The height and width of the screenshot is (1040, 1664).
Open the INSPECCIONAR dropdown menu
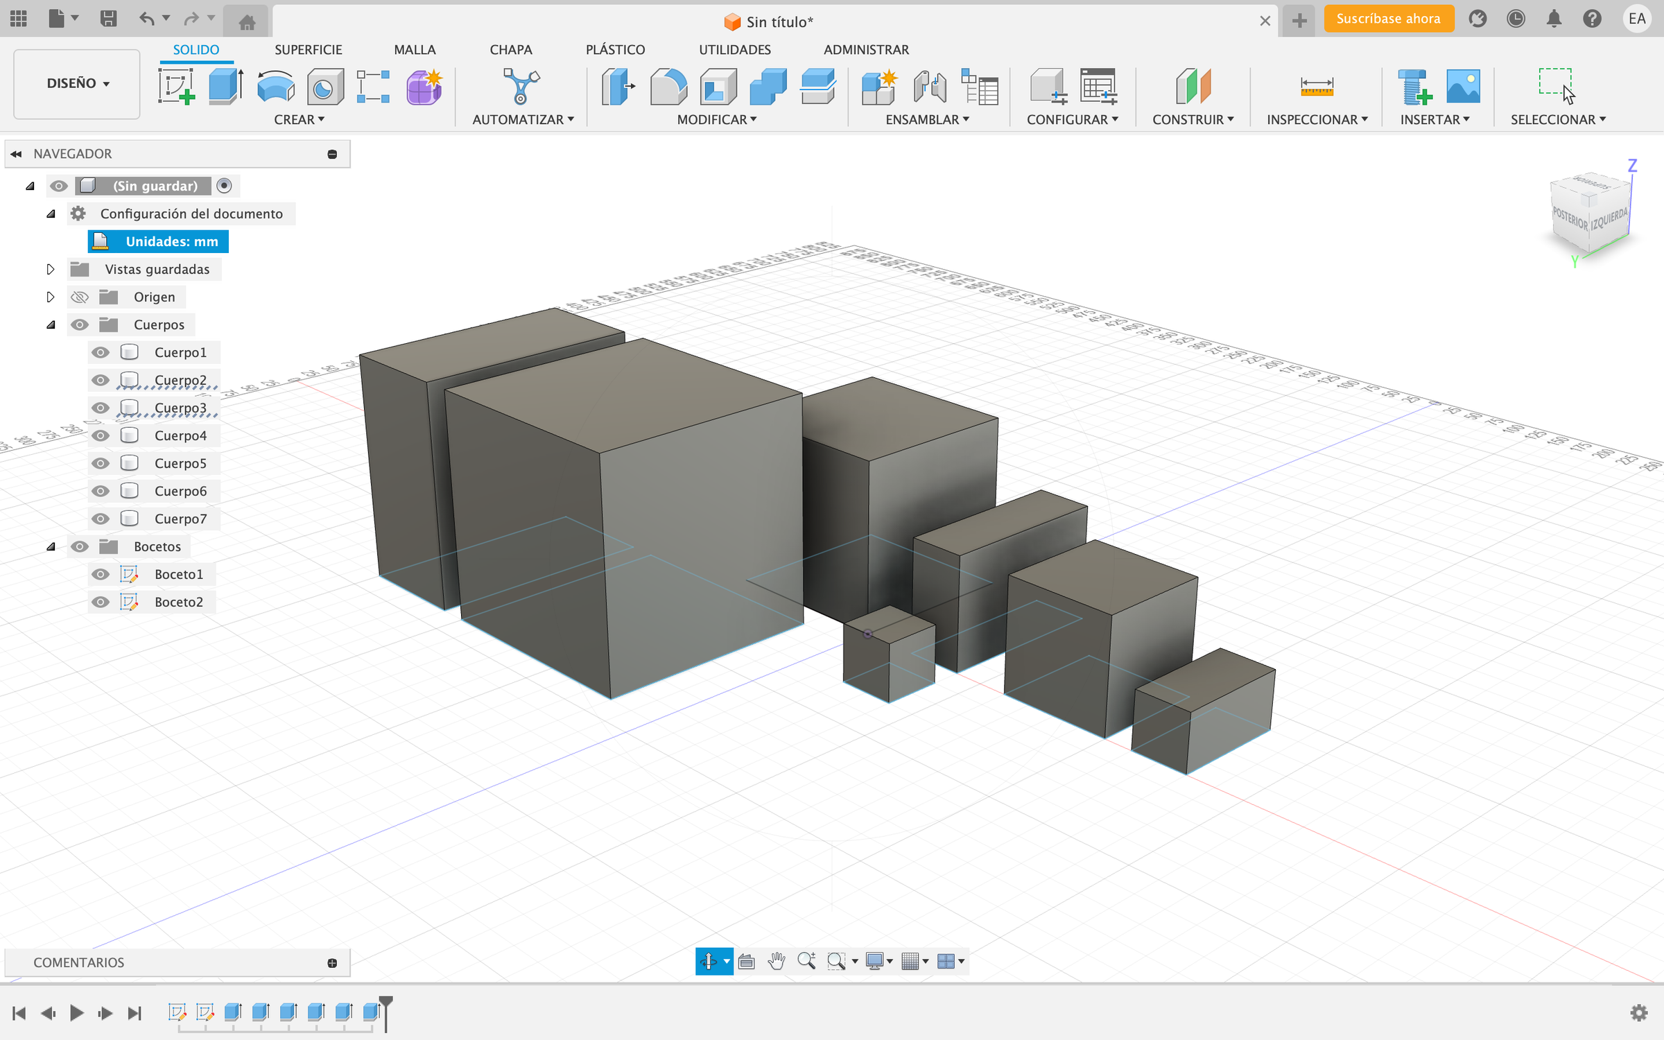point(1317,120)
